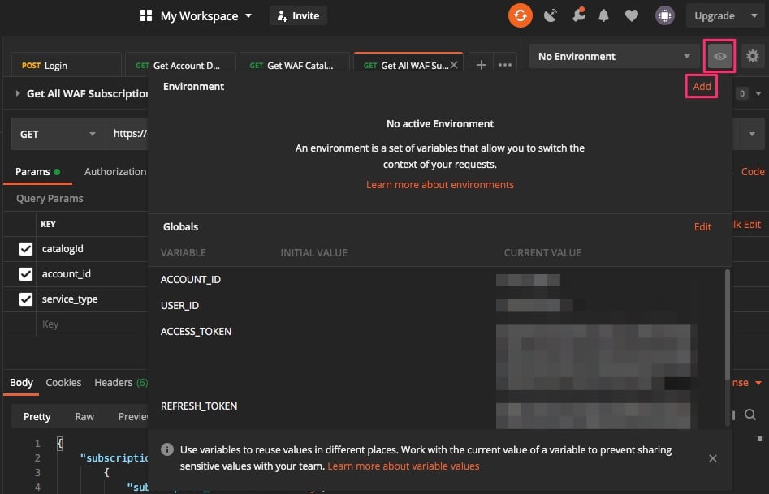
Task: Switch to the response Preview view
Action: click(x=132, y=417)
